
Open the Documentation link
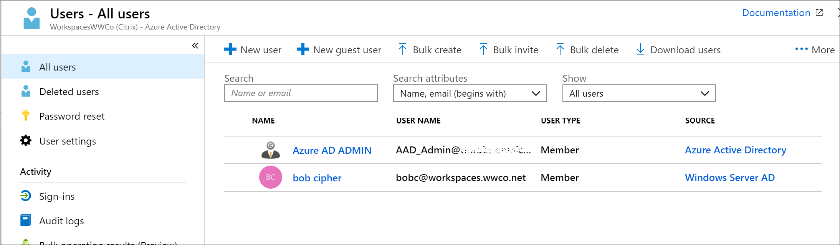[x=776, y=13]
